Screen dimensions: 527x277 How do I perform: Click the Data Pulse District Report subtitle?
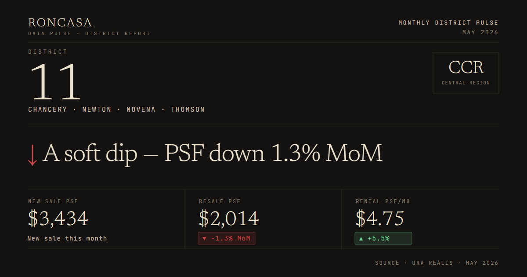click(89, 33)
